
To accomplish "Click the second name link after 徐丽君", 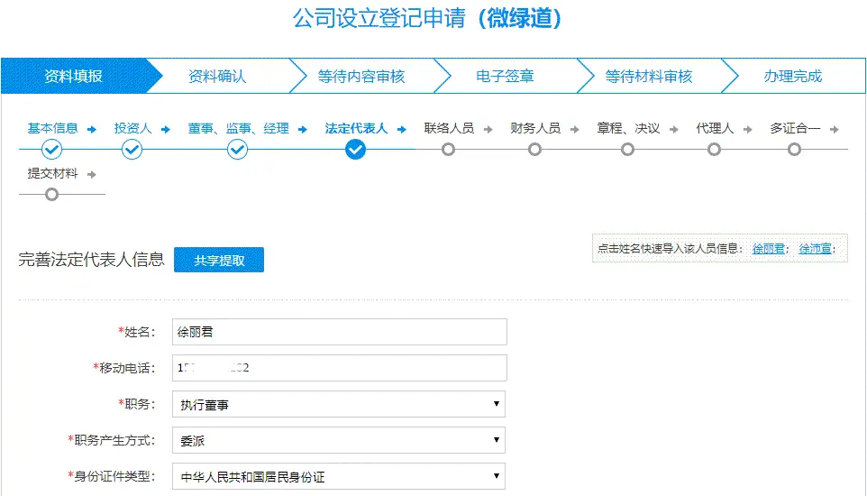I will coord(815,249).
